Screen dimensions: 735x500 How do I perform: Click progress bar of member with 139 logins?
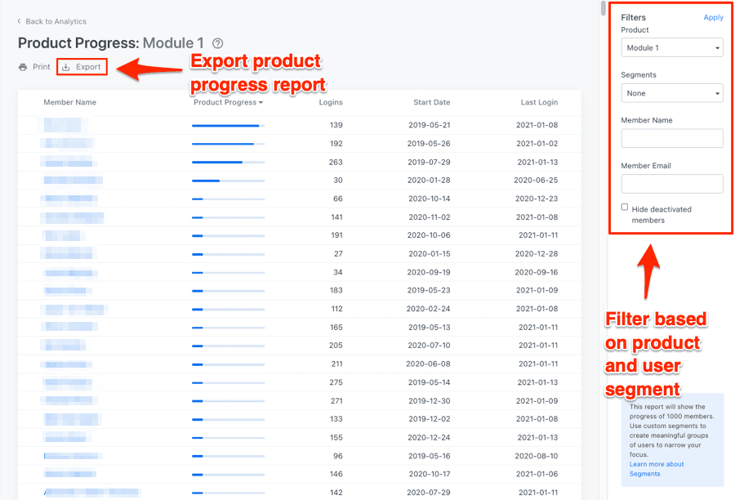pyautogui.click(x=229, y=126)
